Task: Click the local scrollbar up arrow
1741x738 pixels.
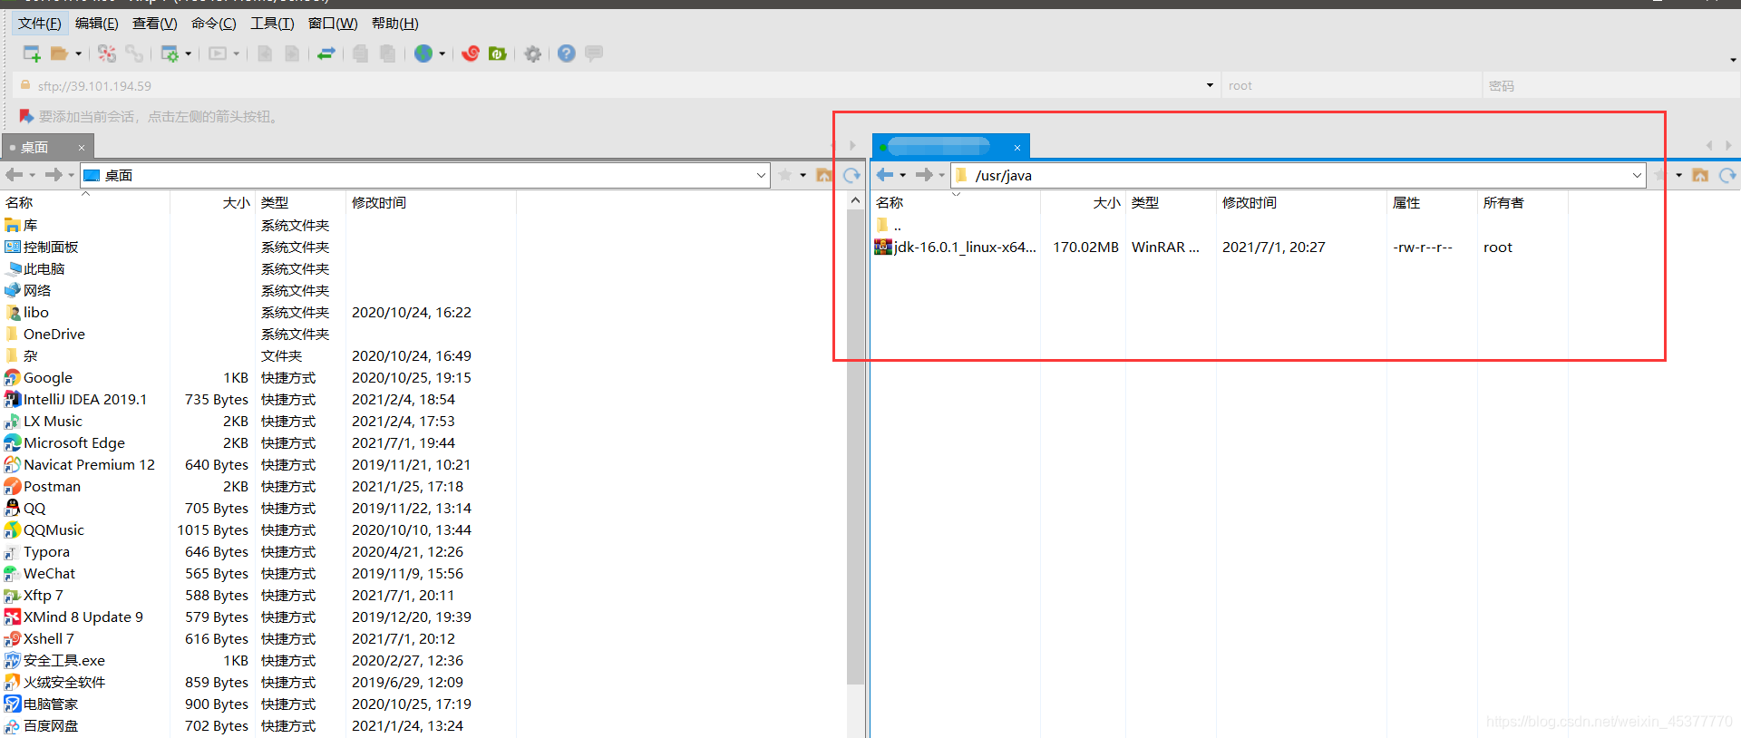Action: click(x=855, y=200)
